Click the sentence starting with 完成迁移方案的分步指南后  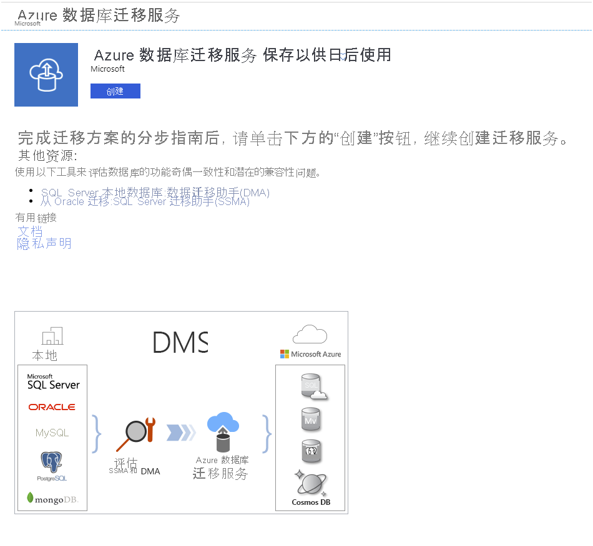coord(293,138)
